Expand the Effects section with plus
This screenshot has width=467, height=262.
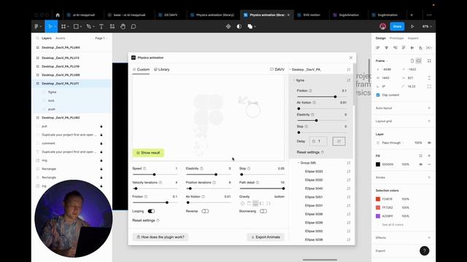429,238
